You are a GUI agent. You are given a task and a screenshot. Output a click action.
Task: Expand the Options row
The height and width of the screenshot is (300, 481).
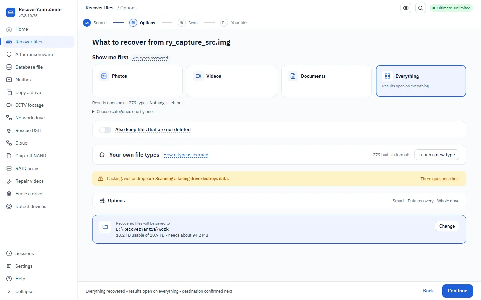click(279, 201)
